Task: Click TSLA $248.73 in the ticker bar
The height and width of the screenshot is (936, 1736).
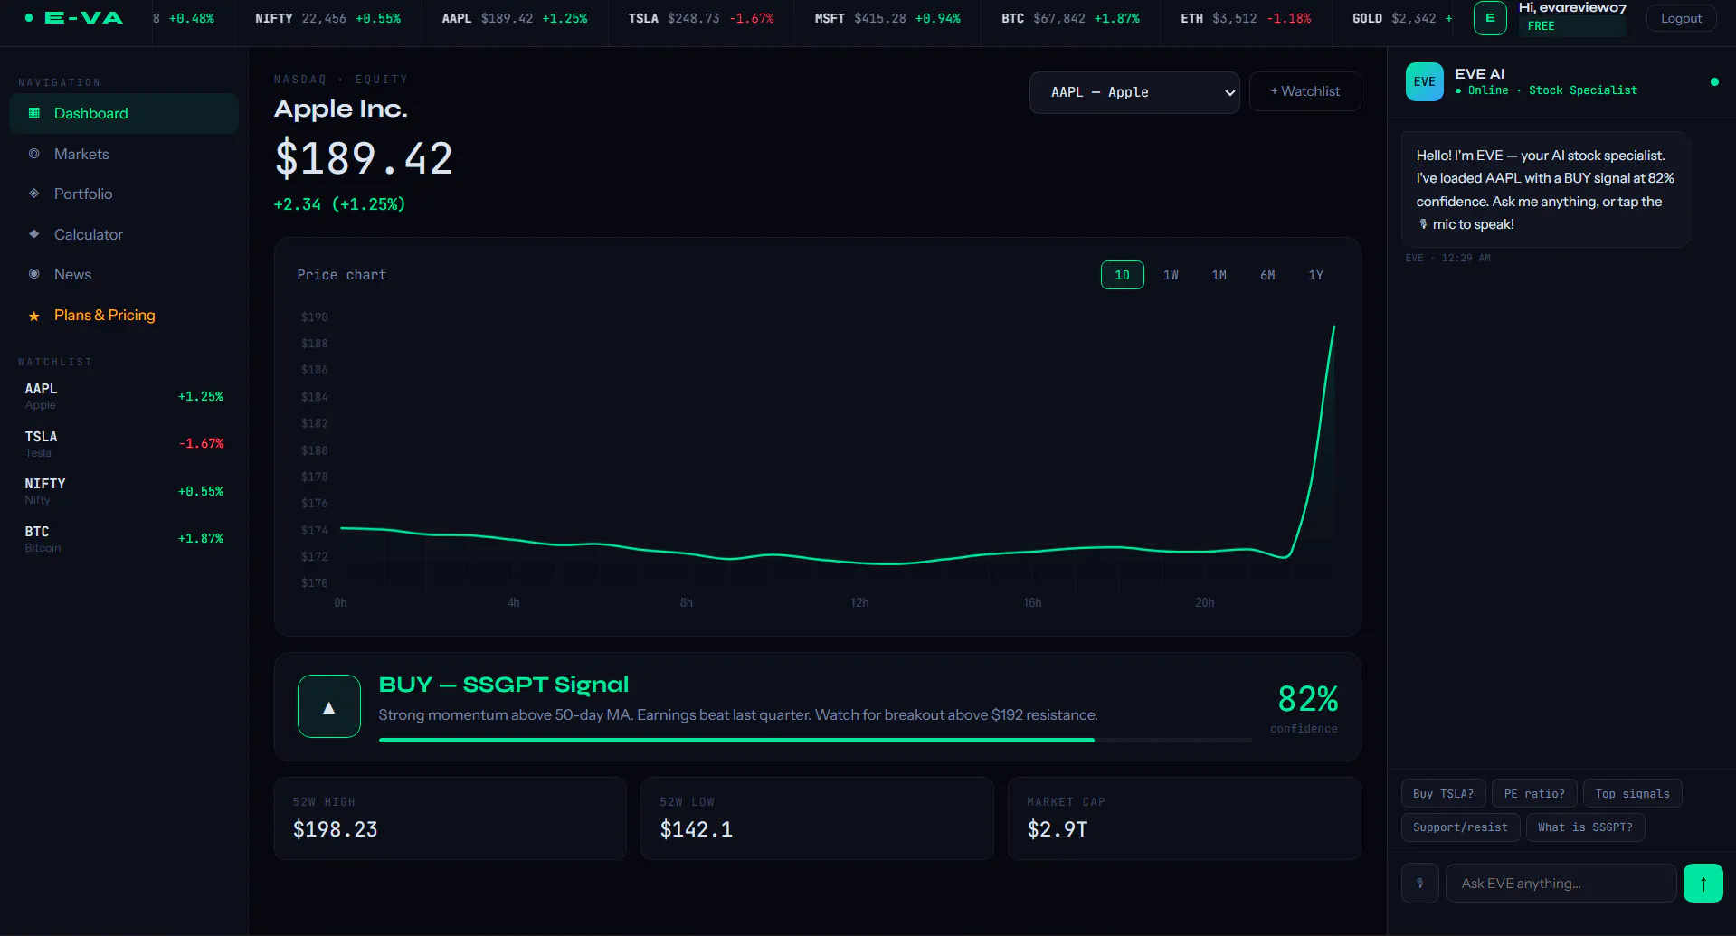Action: [701, 18]
